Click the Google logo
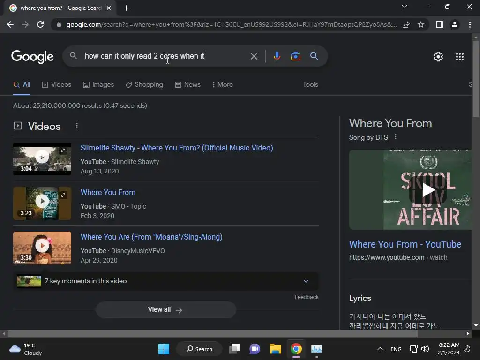 32,57
